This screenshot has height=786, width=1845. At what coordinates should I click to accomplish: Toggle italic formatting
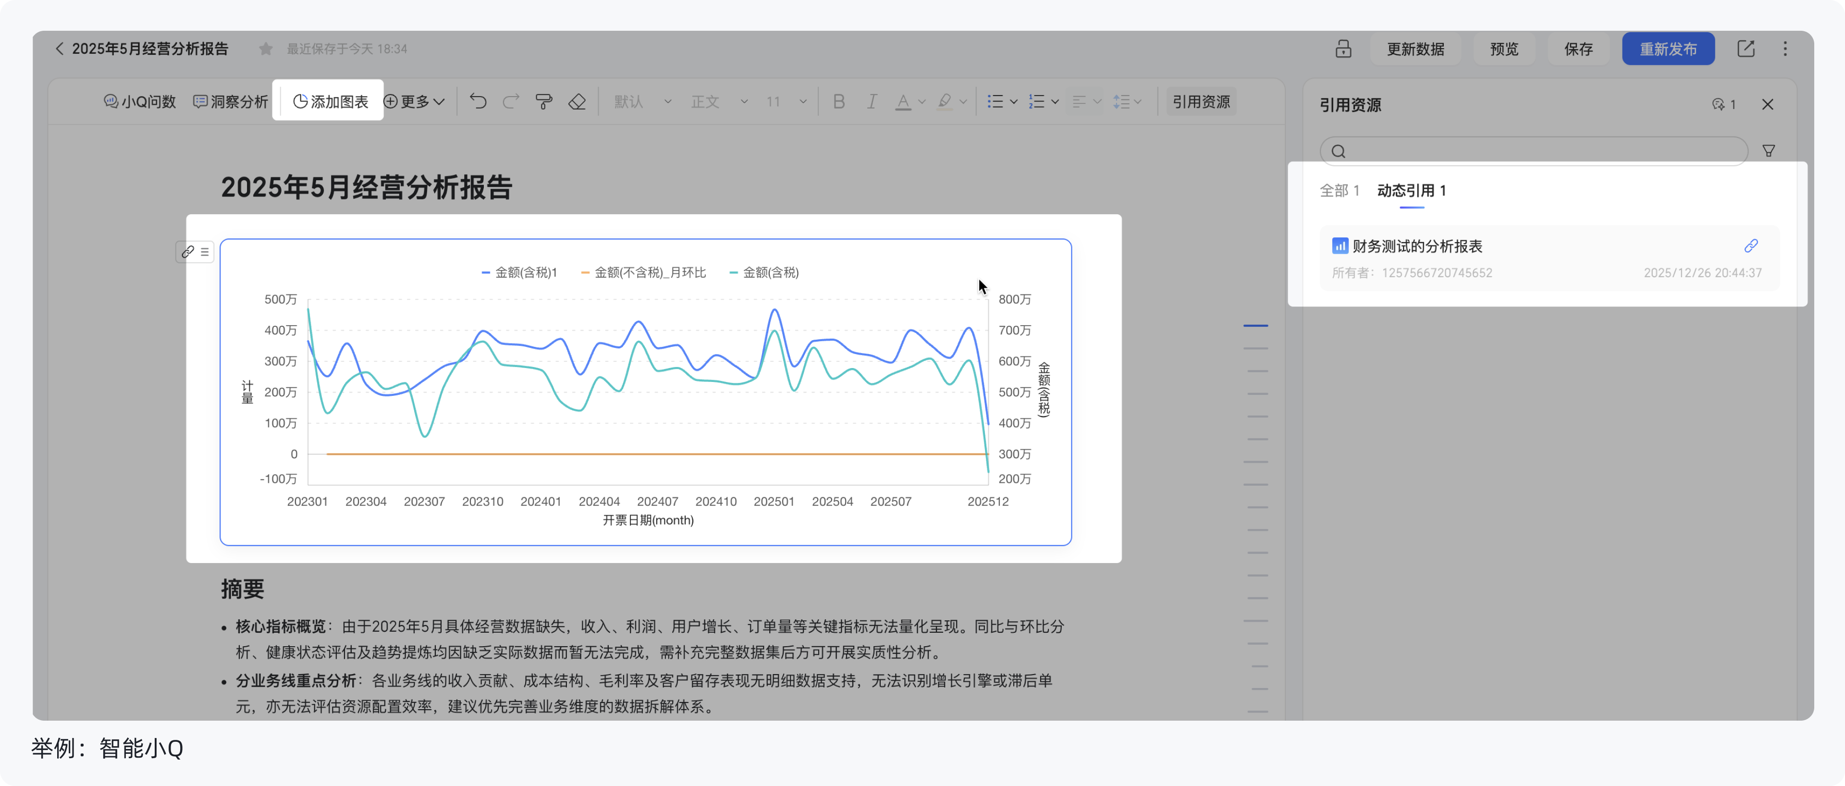pos(872,101)
